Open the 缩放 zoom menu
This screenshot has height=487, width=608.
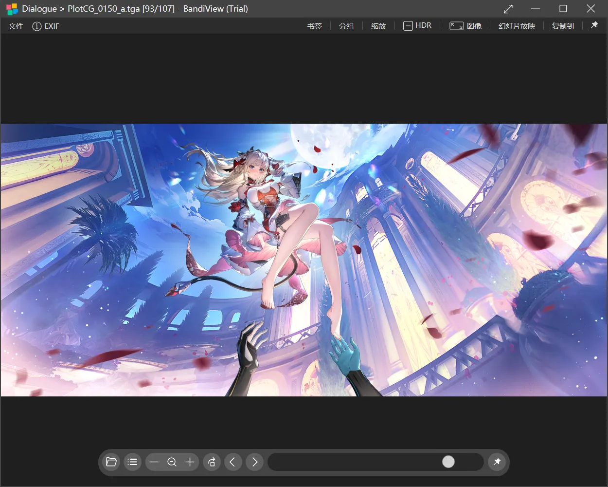tap(378, 26)
